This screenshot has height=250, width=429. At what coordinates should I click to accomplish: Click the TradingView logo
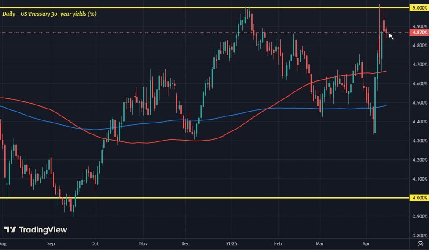pyautogui.click(x=36, y=230)
